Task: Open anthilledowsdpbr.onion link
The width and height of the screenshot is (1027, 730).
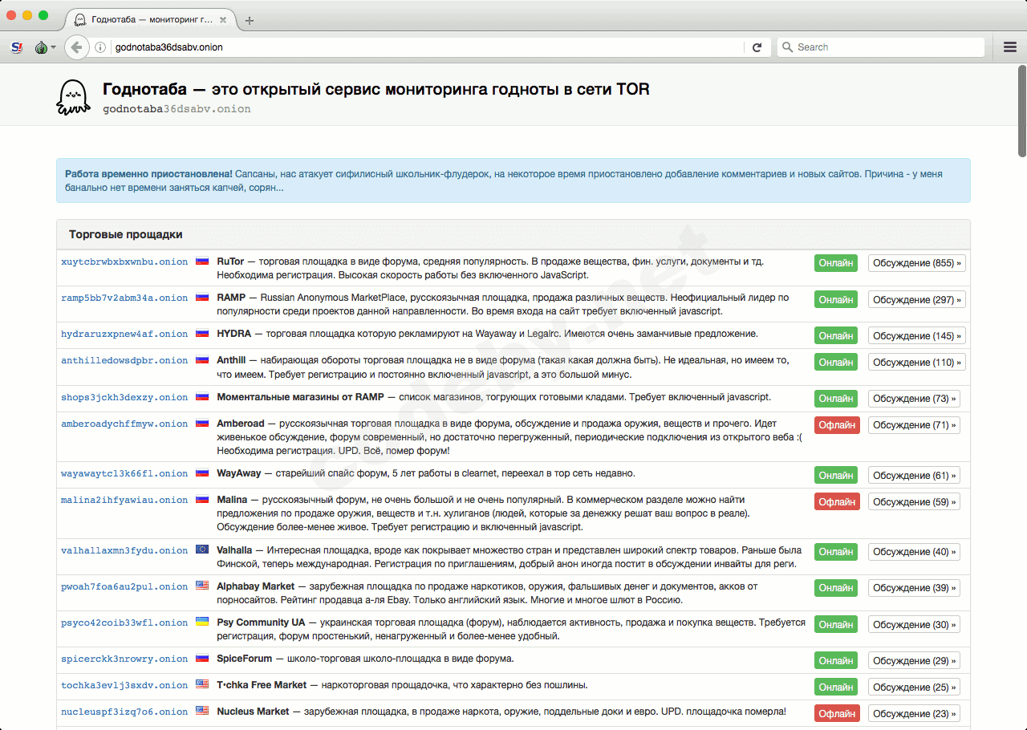Action: point(124,360)
